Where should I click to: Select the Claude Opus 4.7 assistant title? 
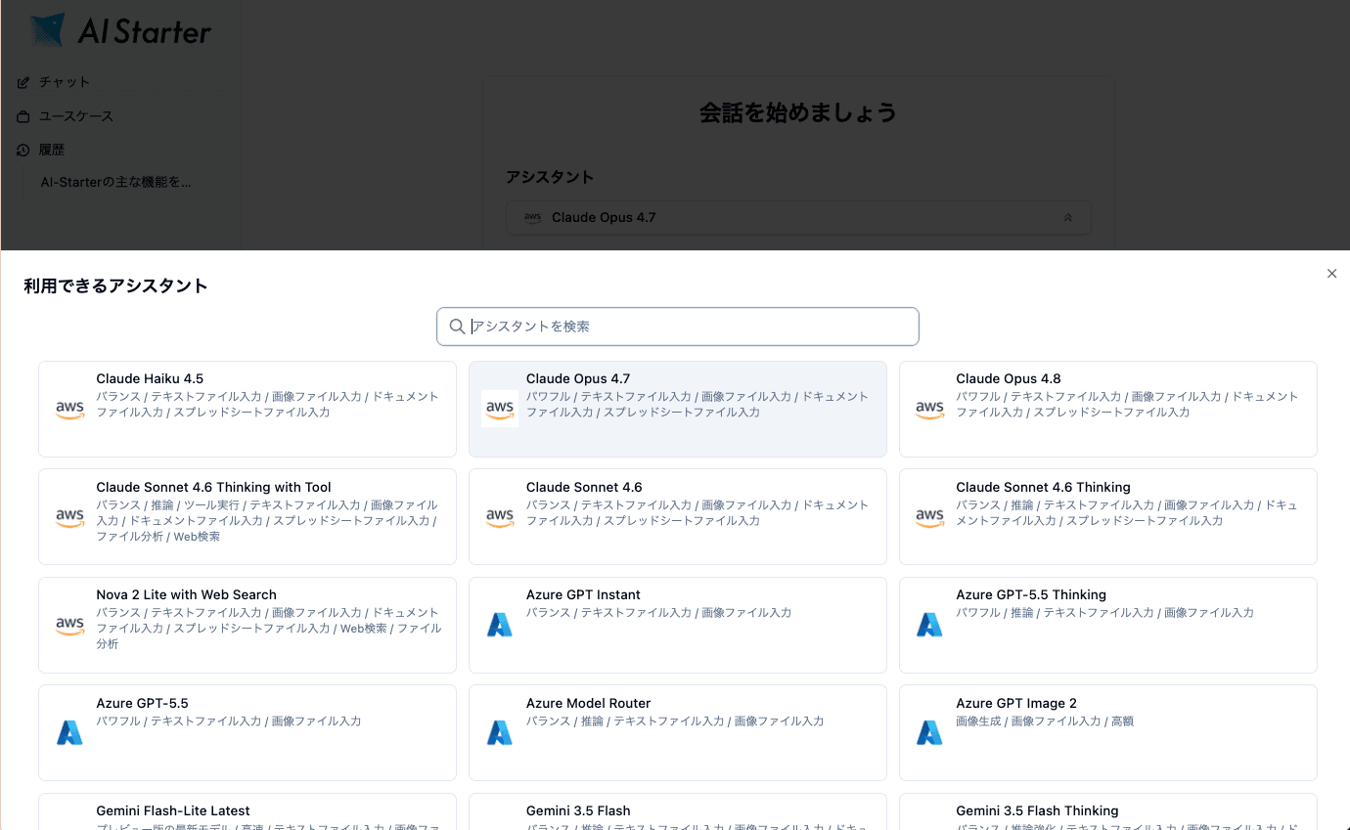pyautogui.click(x=578, y=378)
